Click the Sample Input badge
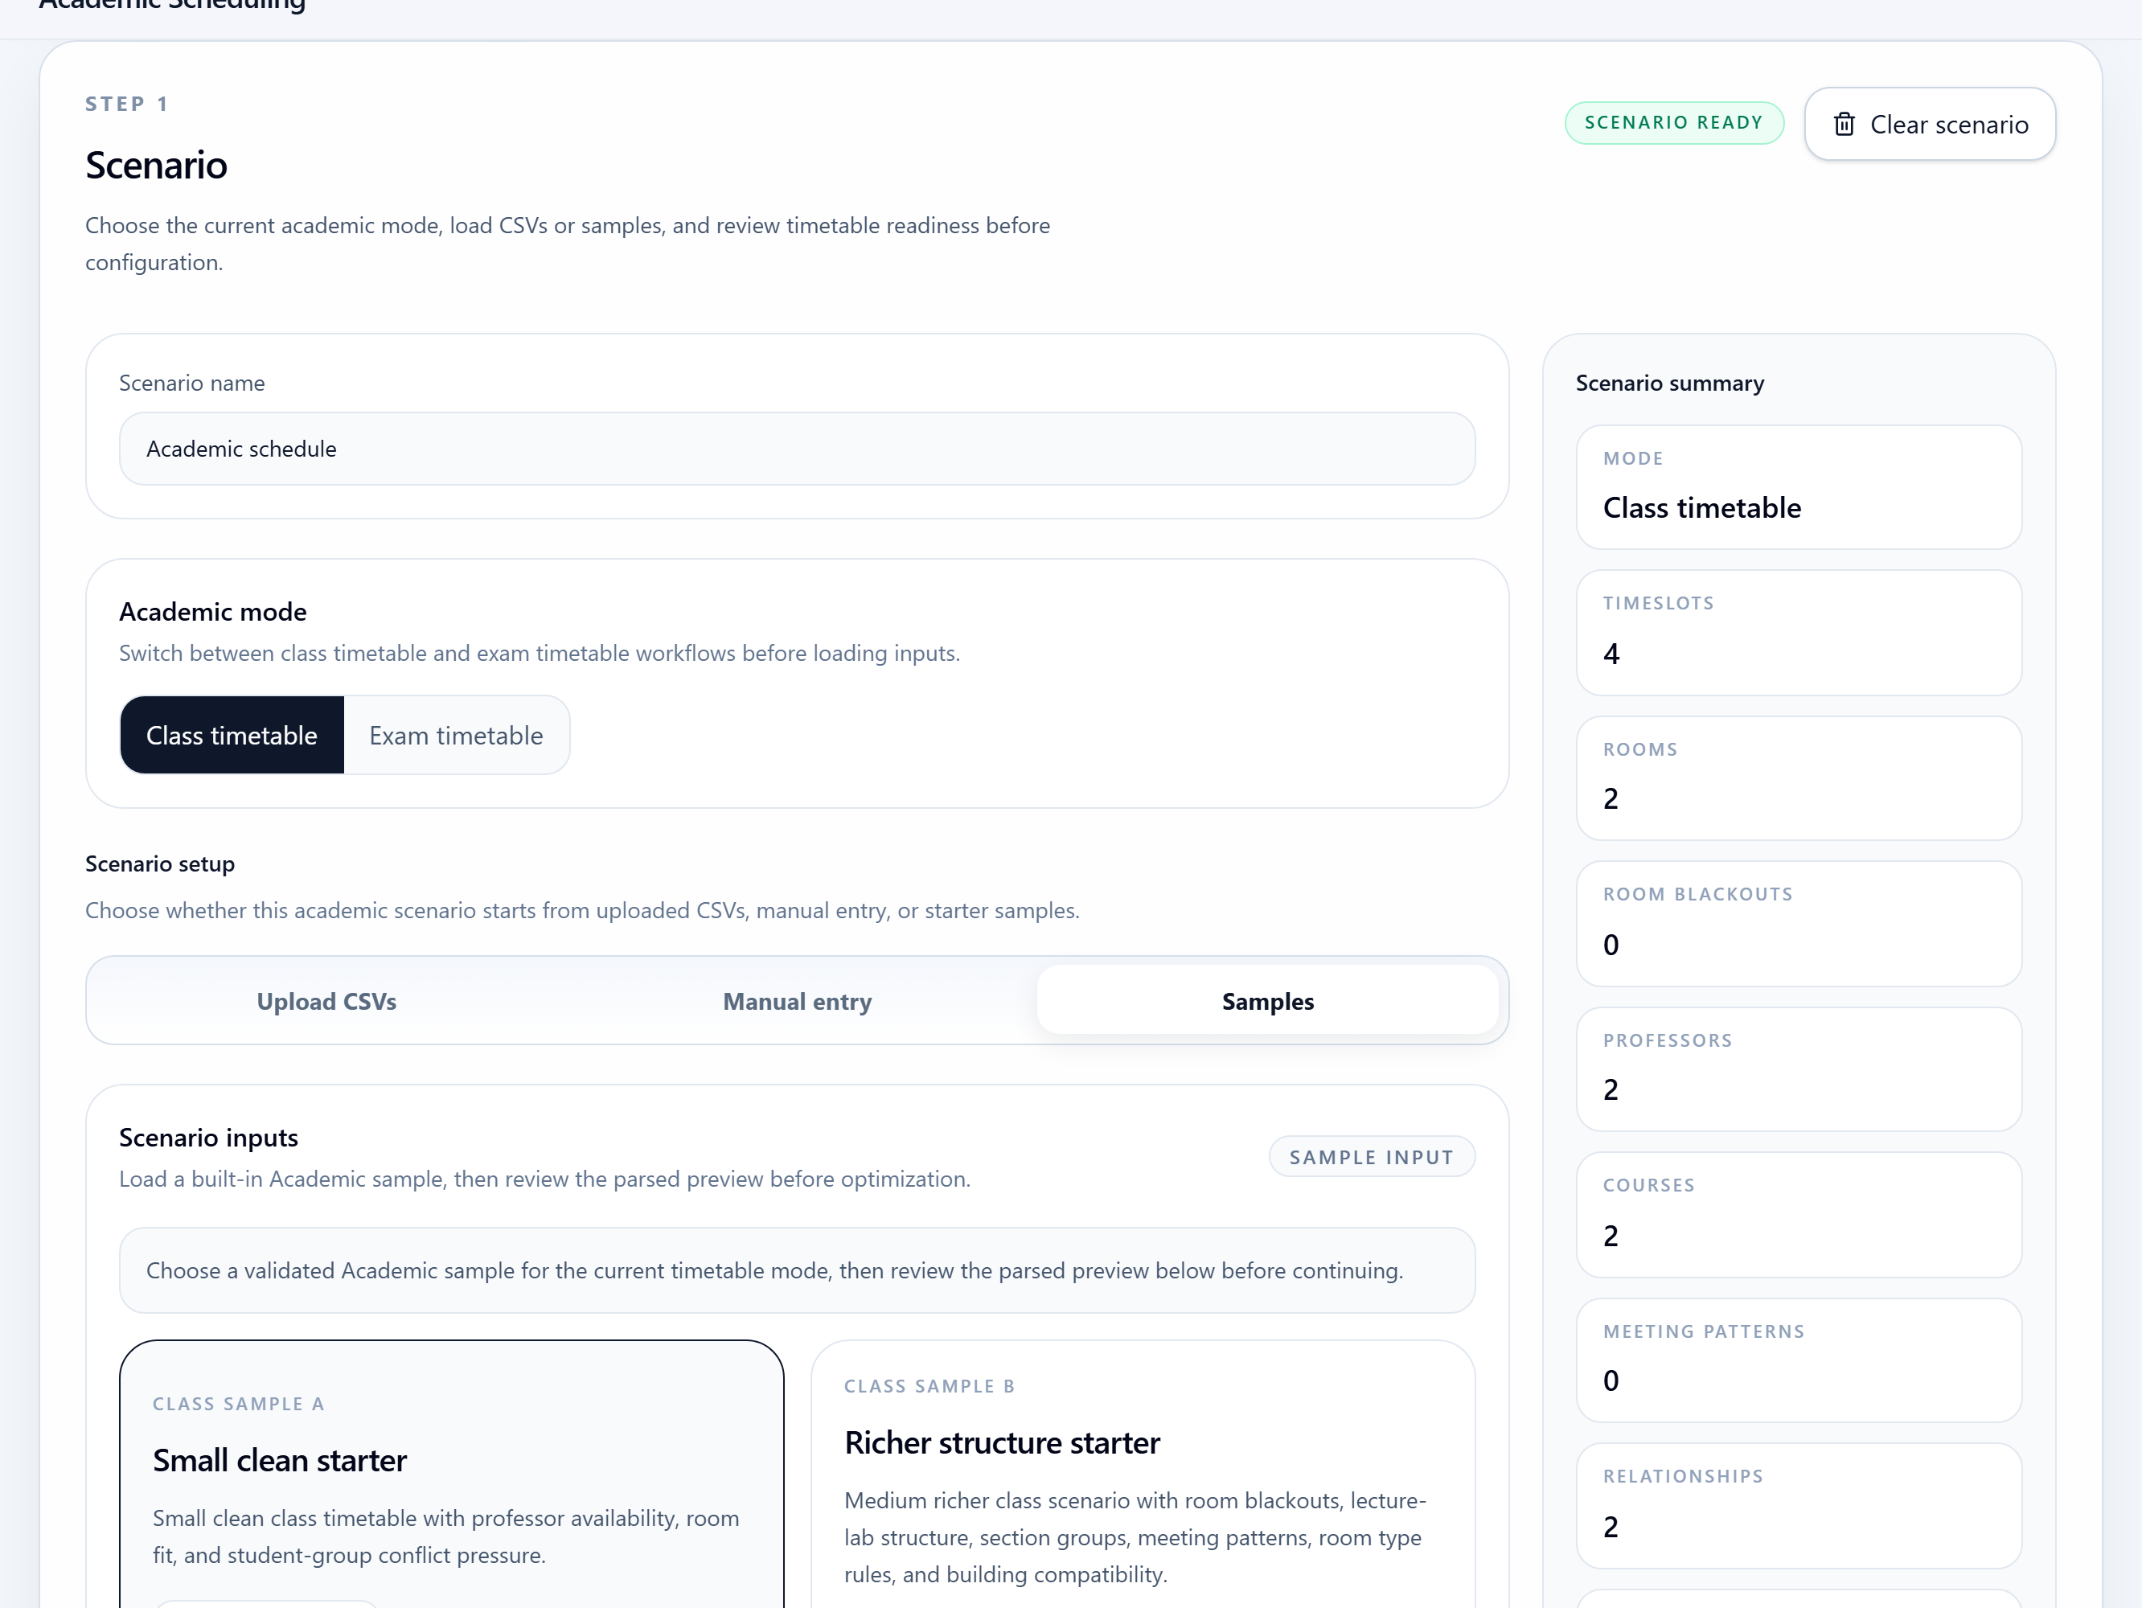 click(1371, 1157)
